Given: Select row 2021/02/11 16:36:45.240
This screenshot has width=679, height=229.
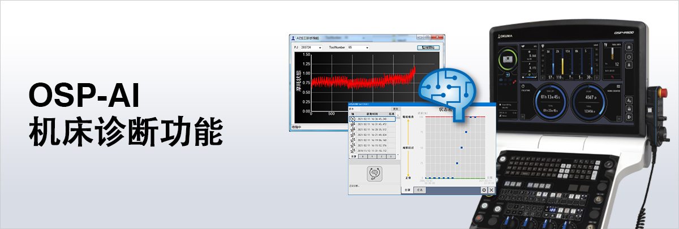Looking at the screenshot, I should pos(372,119).
